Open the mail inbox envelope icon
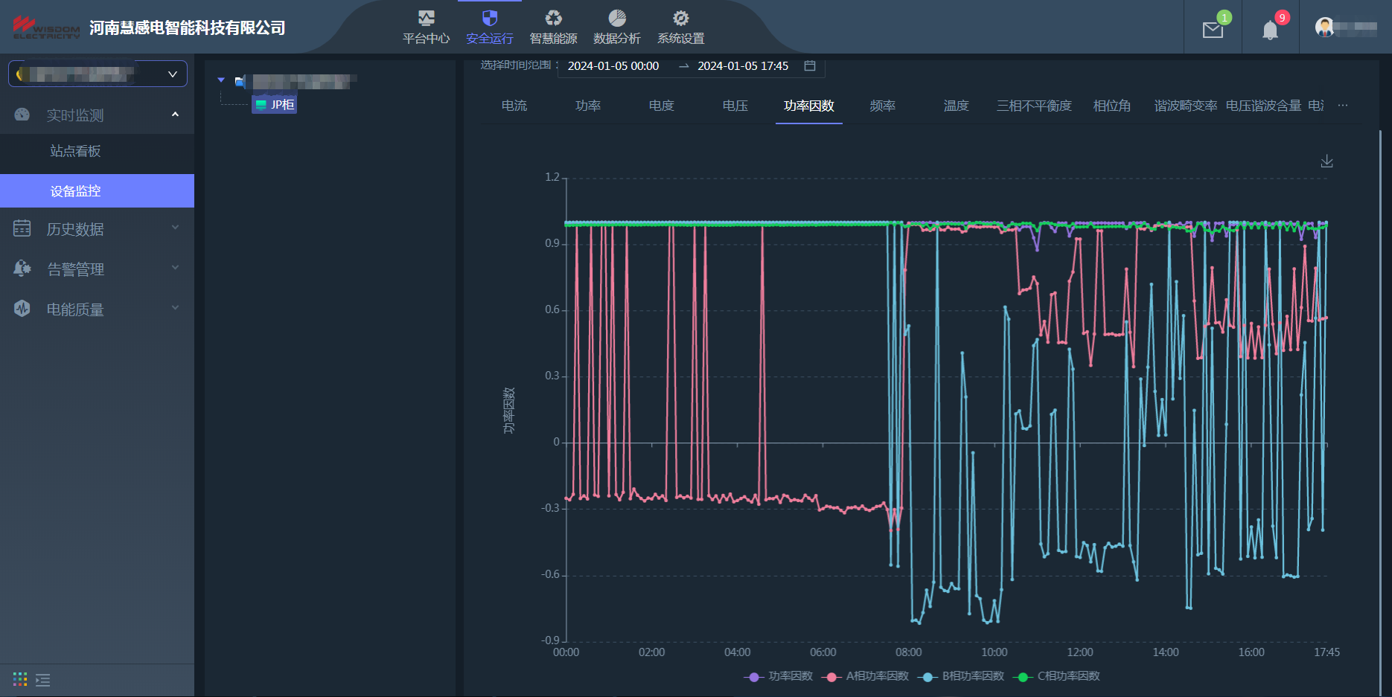 coord(1213,30)
